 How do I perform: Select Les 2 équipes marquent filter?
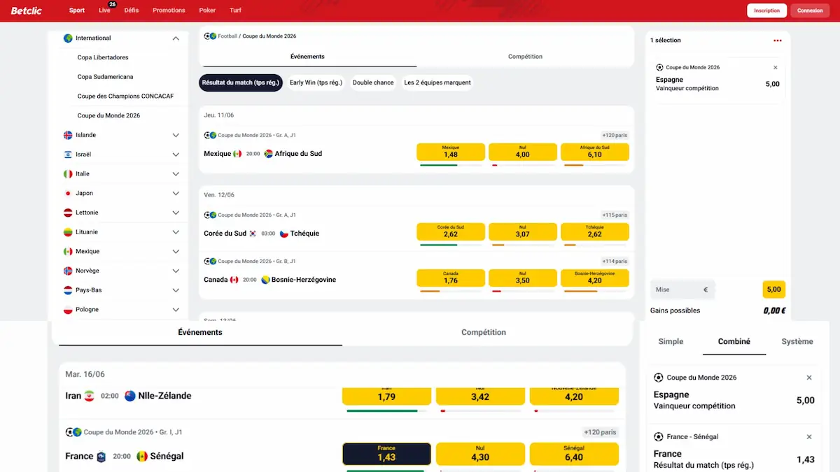(437, 83)
